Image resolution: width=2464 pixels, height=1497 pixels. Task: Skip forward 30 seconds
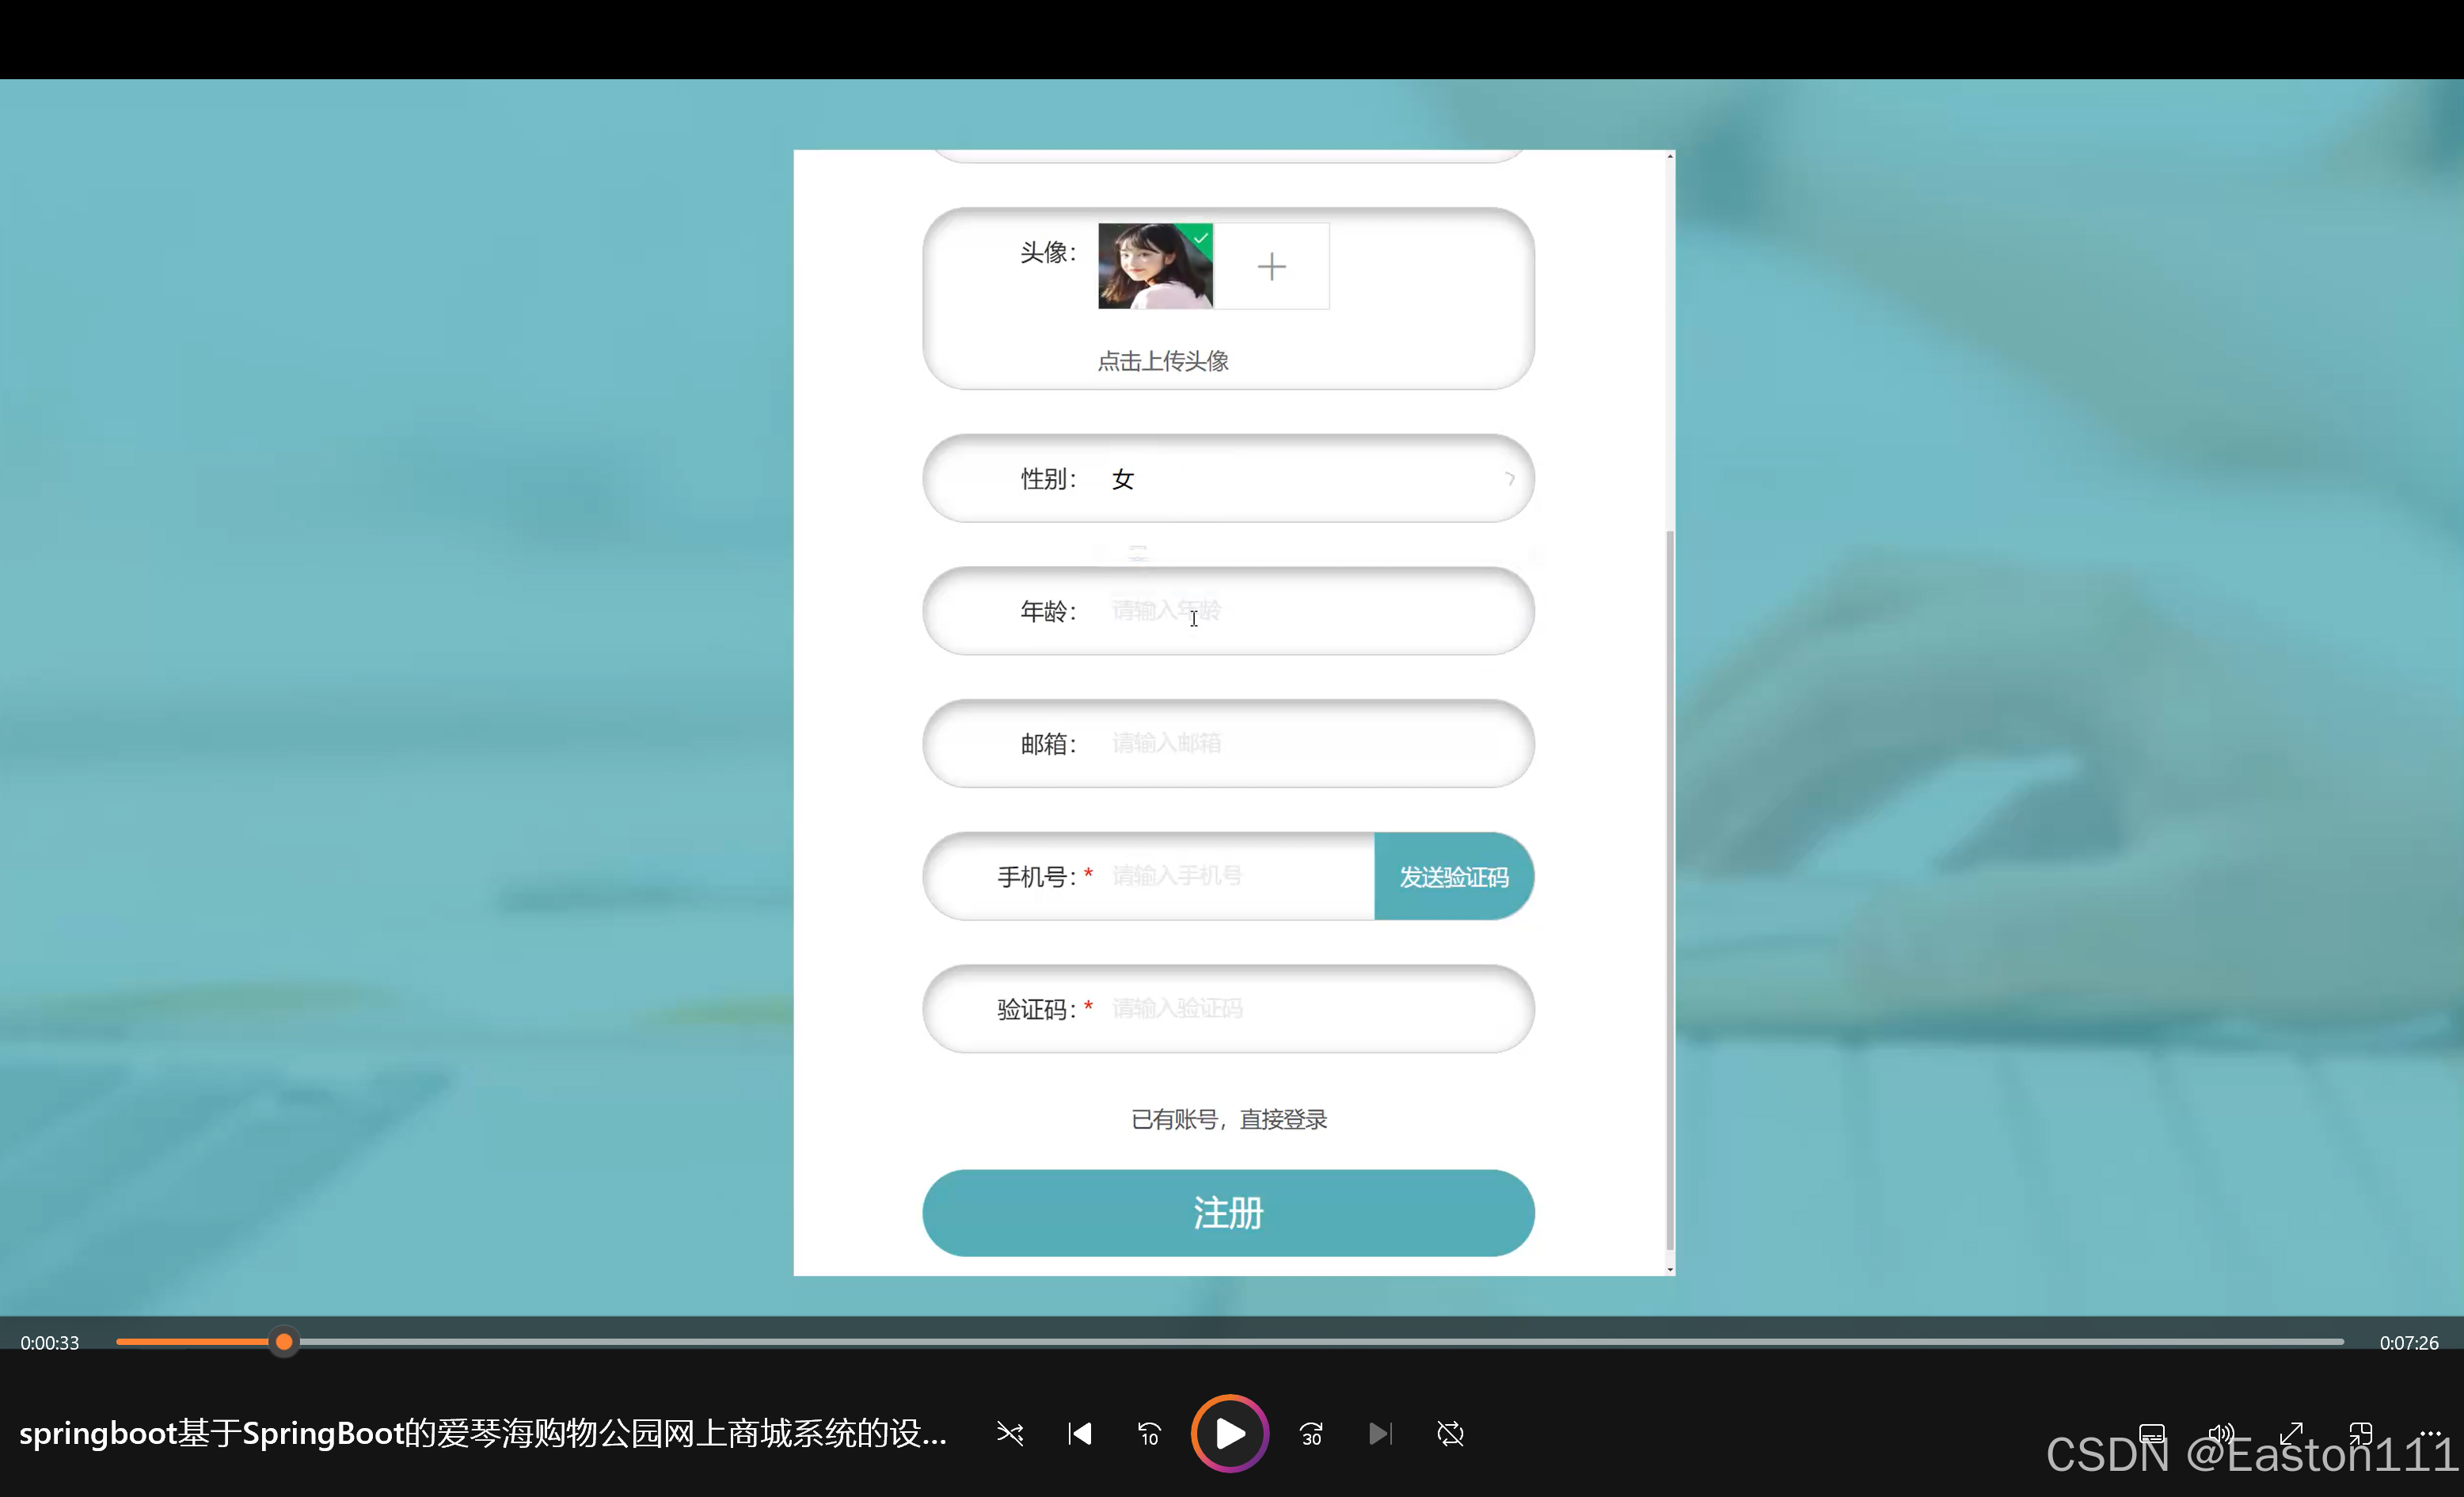(1311, 1434)
